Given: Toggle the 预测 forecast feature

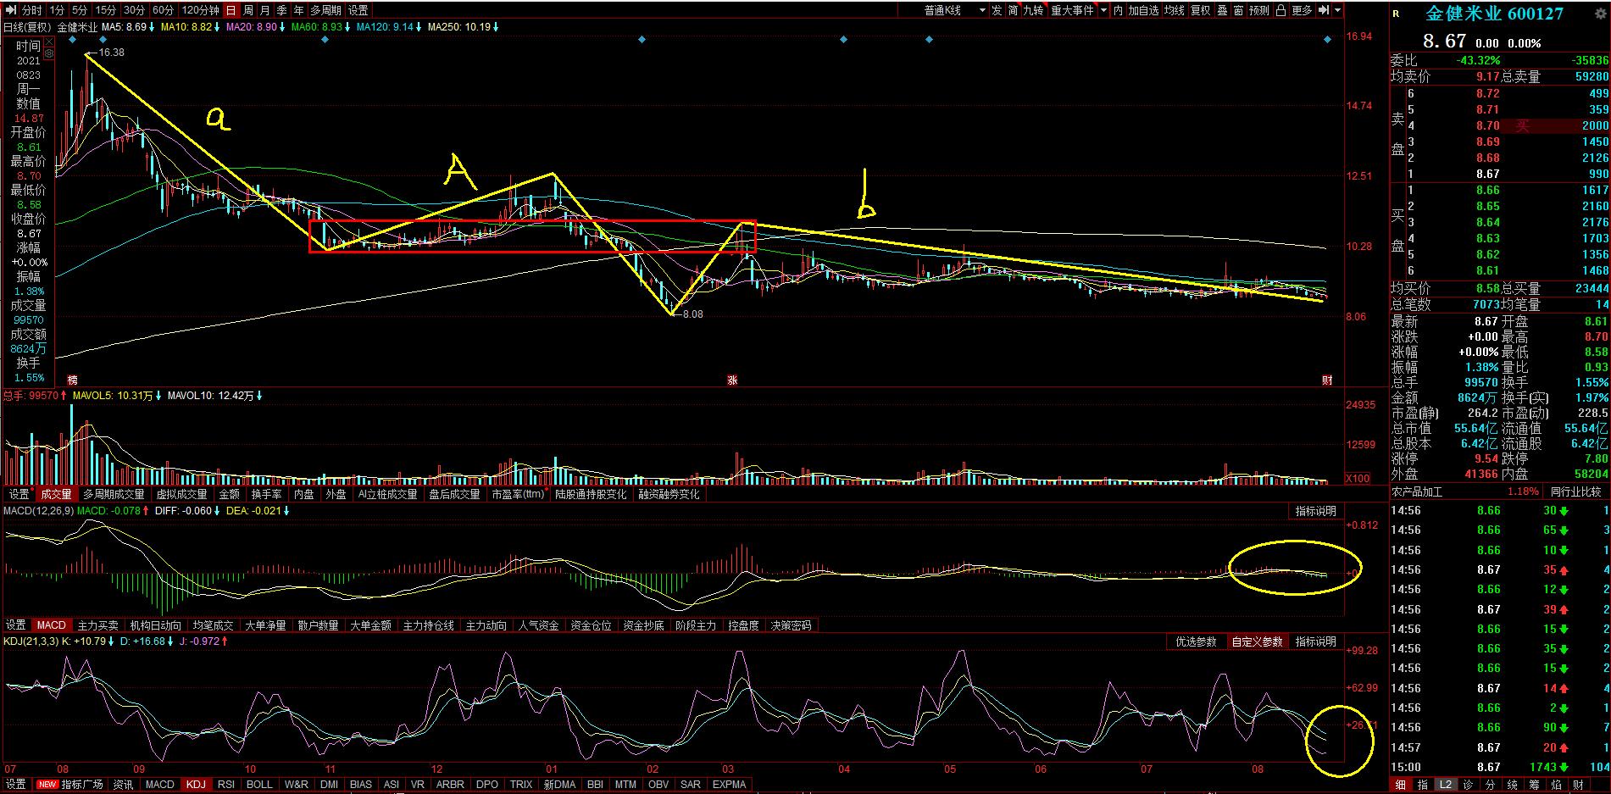Looking at the screenshot, I should click(1259, 10).
